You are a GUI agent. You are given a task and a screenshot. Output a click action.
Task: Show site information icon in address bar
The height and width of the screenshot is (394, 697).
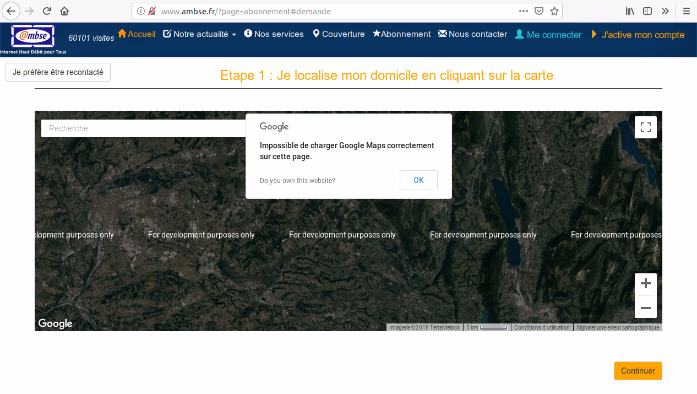pos(141,11)
